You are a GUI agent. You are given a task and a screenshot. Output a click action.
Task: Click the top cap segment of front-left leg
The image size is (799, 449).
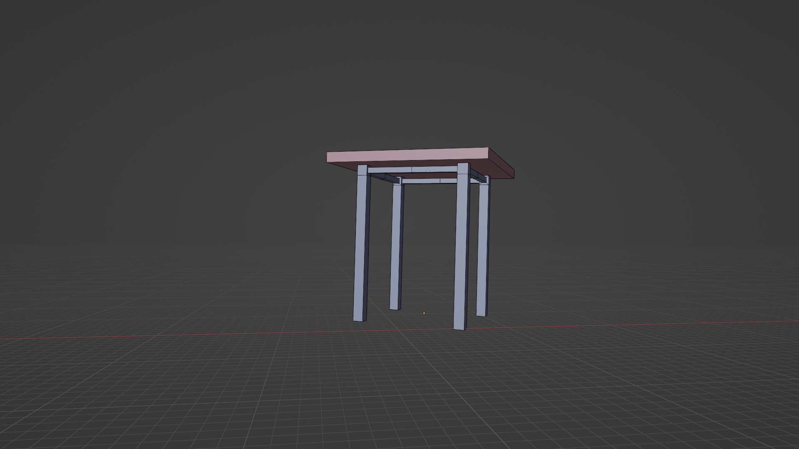[x=362, y=170]
